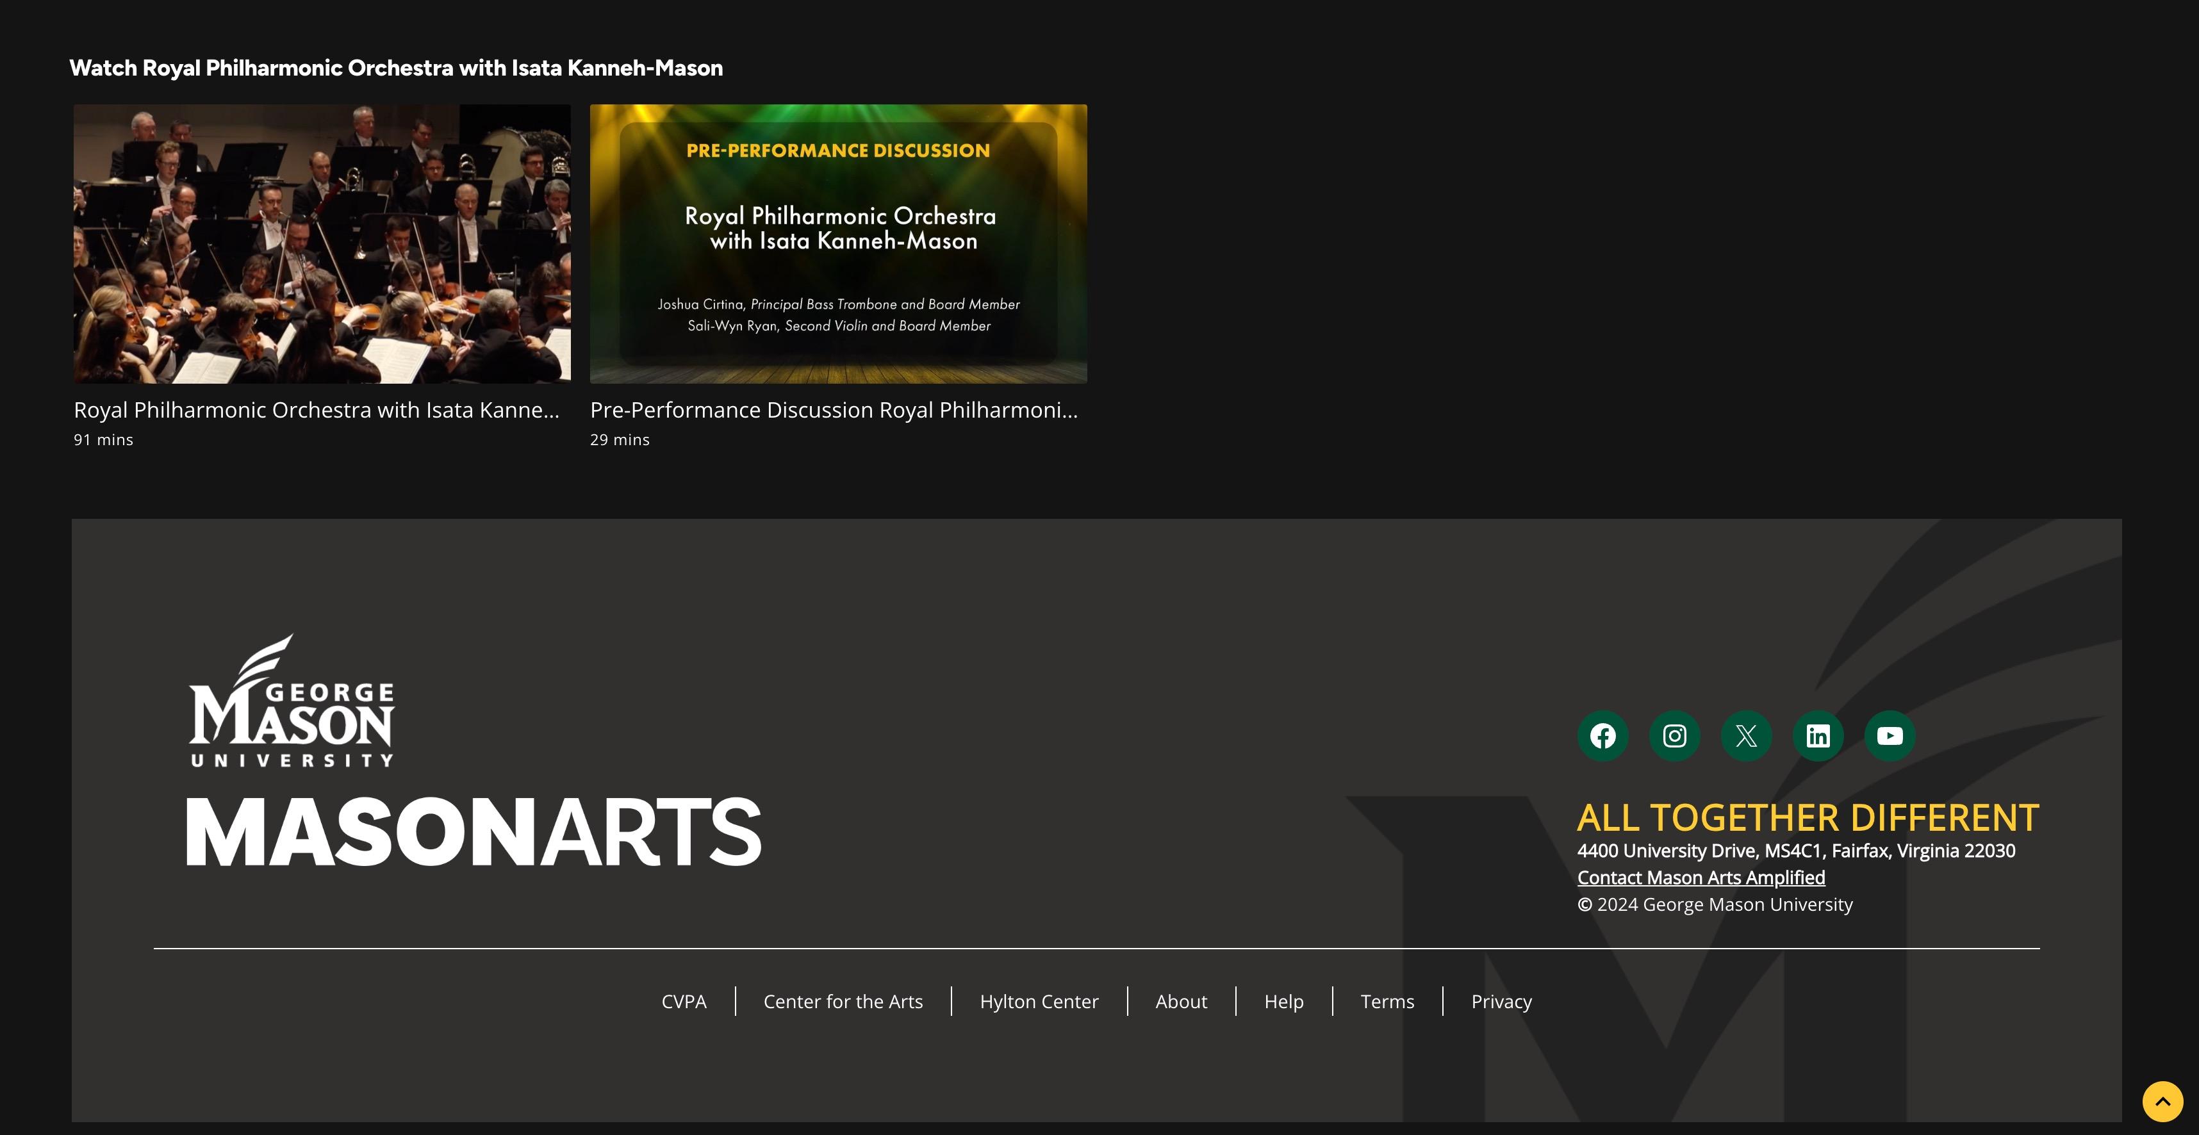Open the LinkedIn social icon

[x=1817, y=735]
